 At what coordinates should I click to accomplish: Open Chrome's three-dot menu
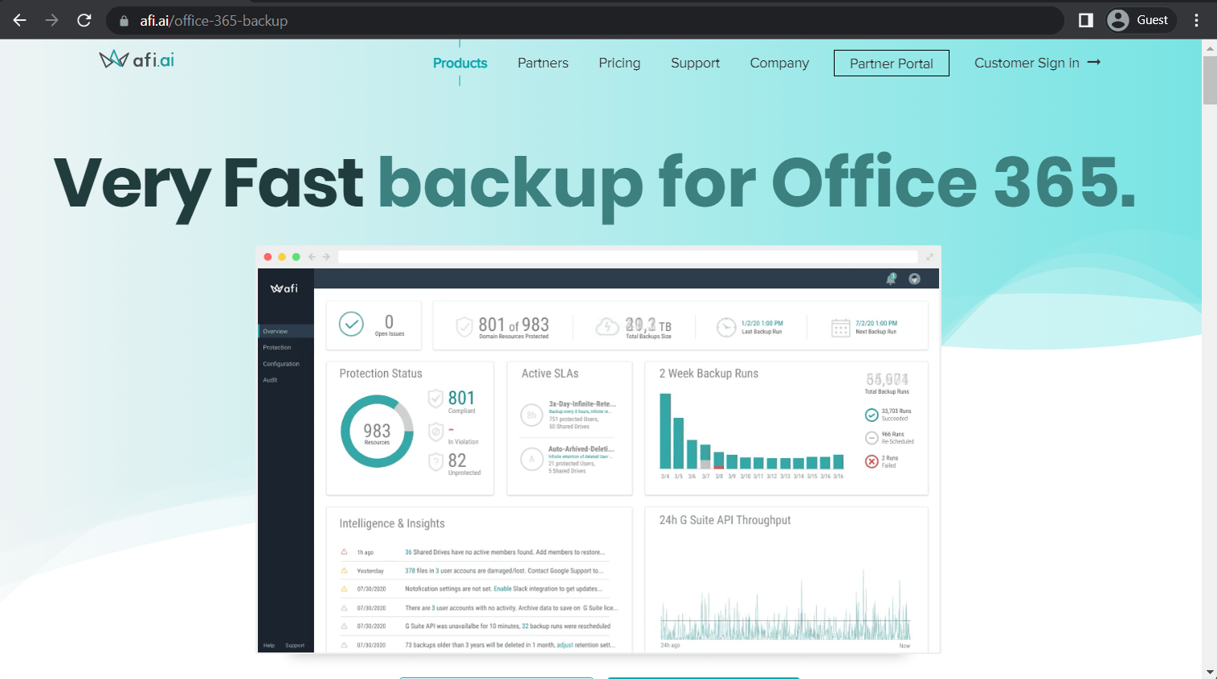(x=1196, y=19)
